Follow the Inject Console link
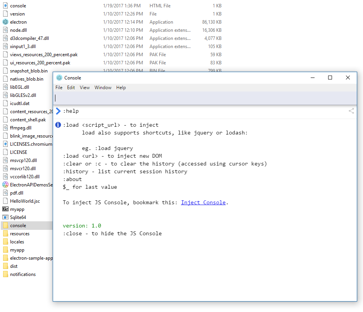 click(x=203, y=202)
